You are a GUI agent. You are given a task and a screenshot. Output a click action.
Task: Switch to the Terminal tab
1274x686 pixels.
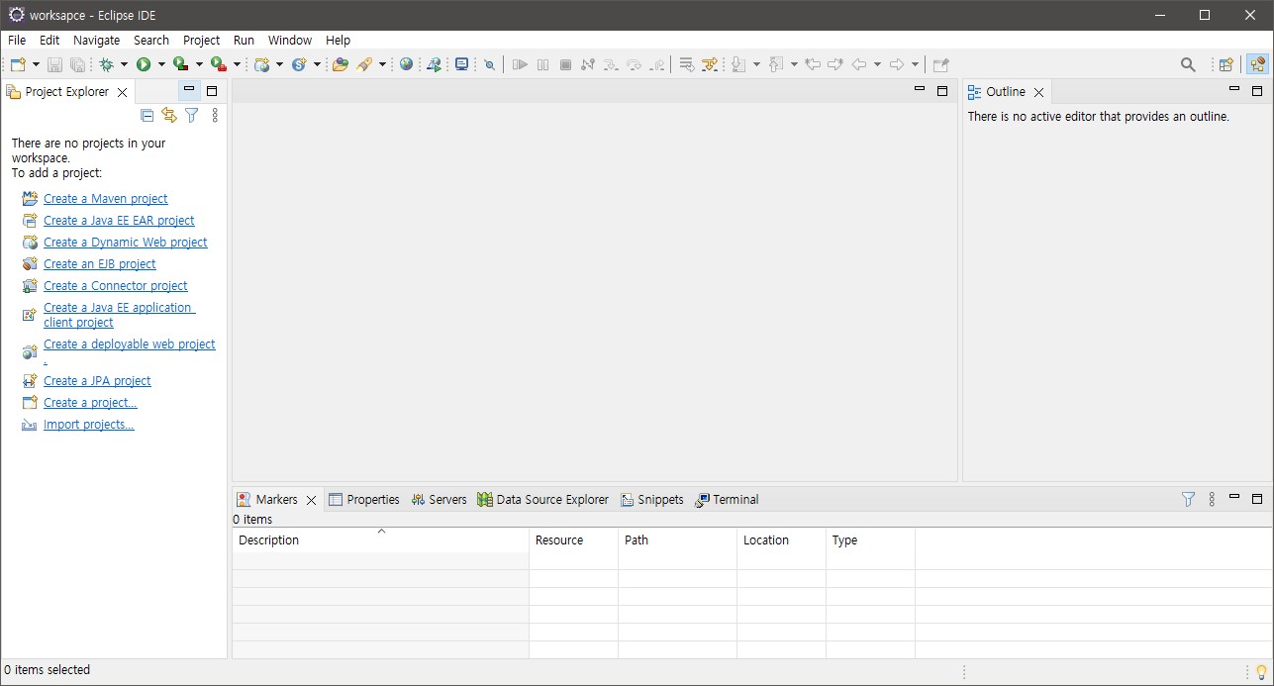point(727,500)
